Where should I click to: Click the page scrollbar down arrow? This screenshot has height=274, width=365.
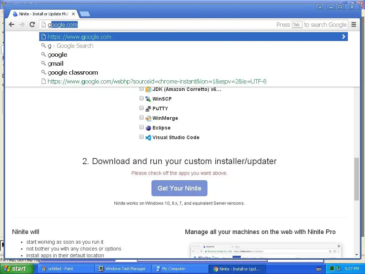[x=356, y=255]
